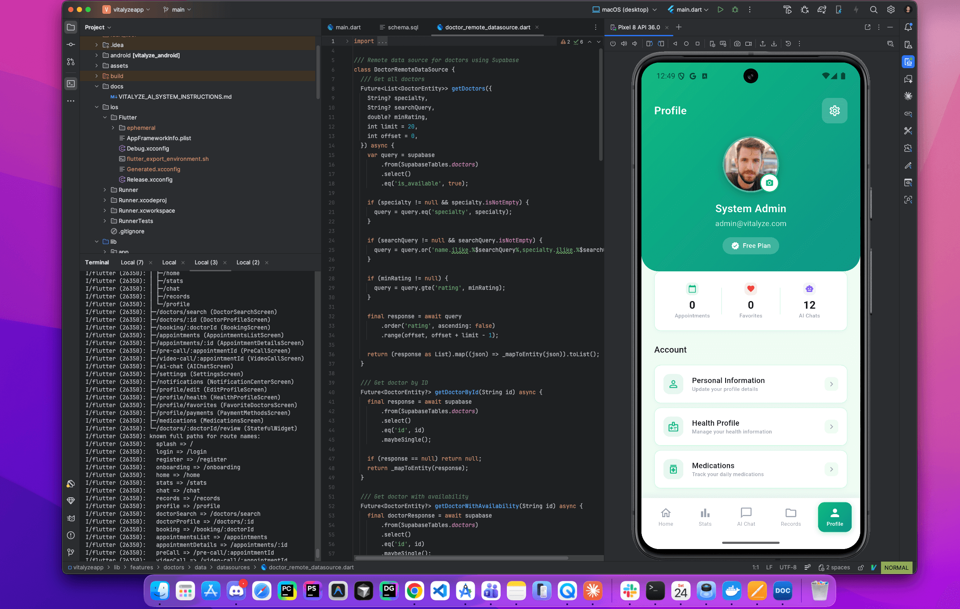
Task: Open Health Profile under the Account section
Action: (x=751, y=427)
